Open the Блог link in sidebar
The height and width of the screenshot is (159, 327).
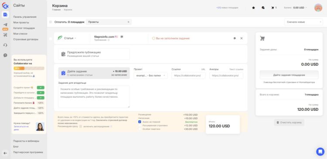click(x=16, y=146)
